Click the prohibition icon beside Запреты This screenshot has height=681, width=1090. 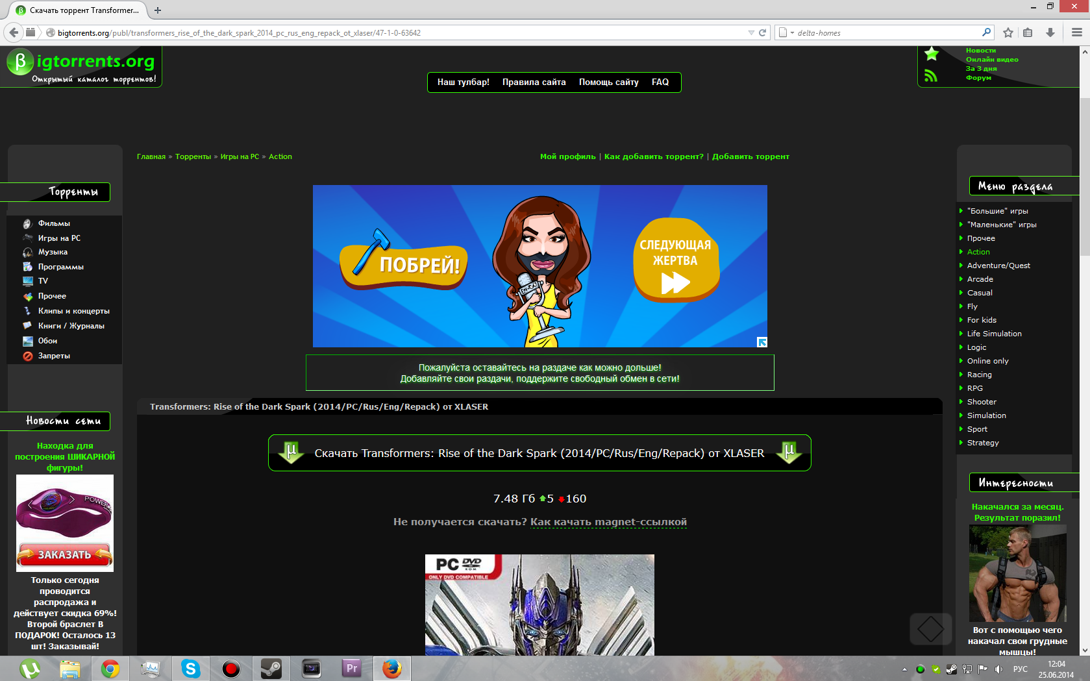[27, 356]
